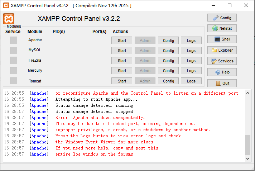
Task: Maximize the XAMPP Control Panel window
Action: (x=230, y=5)
